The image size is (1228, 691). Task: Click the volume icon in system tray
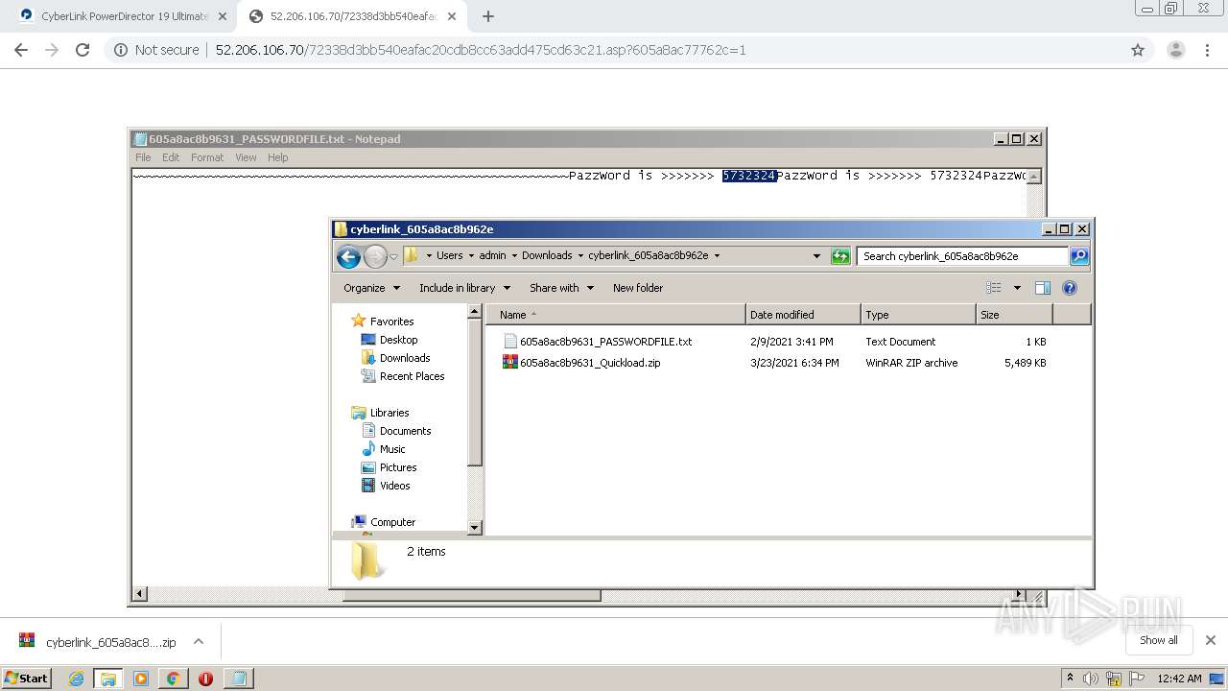tap(1091, 679)
